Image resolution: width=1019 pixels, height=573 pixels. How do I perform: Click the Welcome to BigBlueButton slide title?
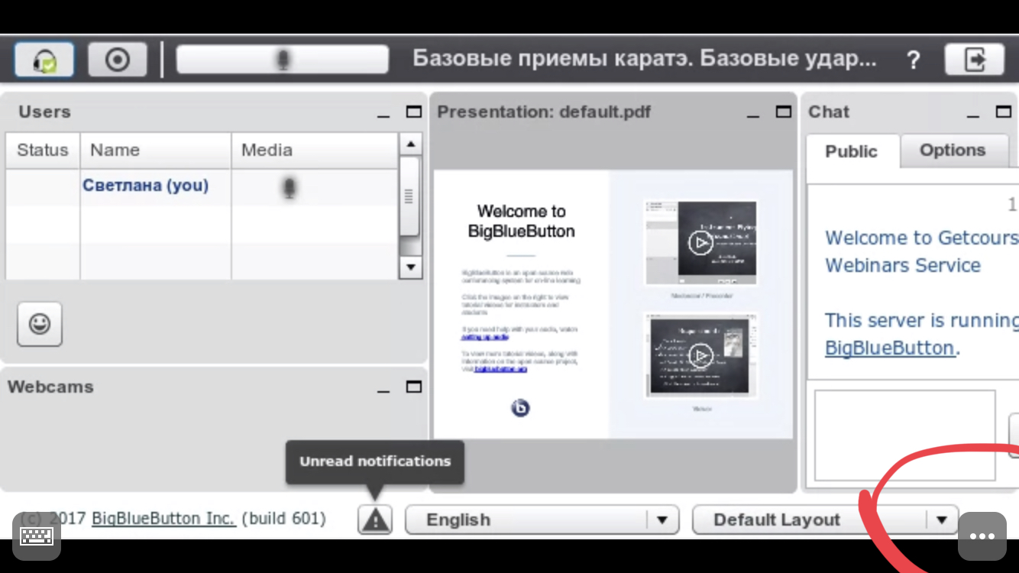pos(521,221)
